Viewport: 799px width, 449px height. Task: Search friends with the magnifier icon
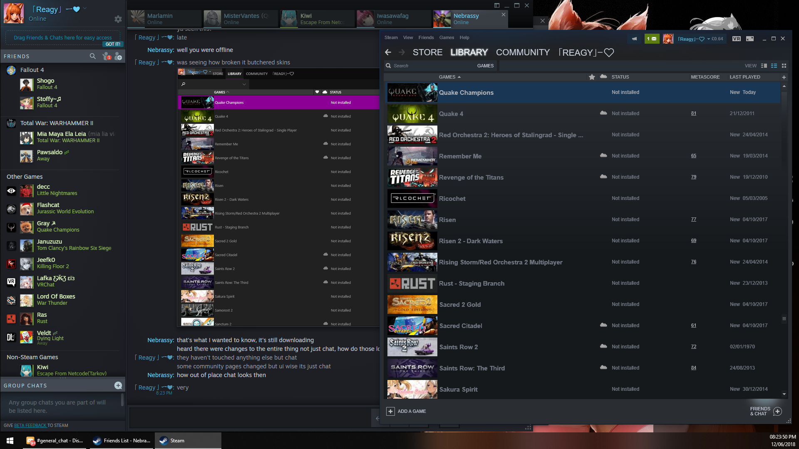93,56
